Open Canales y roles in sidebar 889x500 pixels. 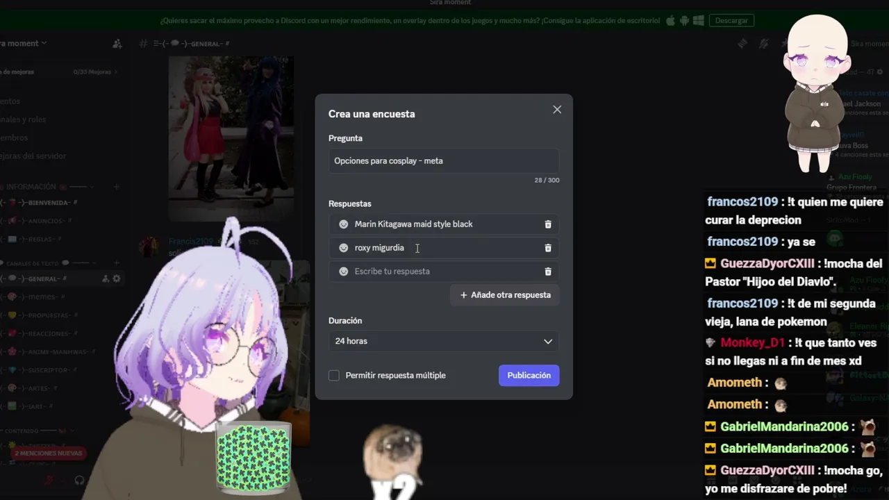pos(23,119)
